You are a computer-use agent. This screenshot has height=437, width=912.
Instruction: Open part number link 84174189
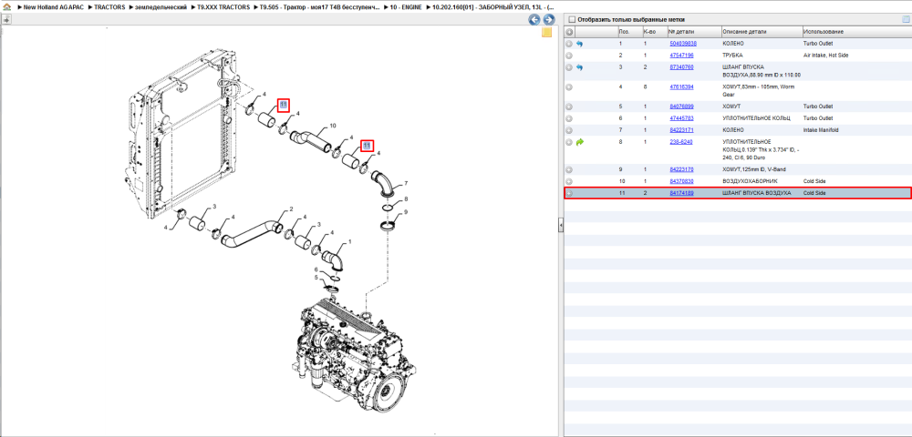[x=681, y=193]
